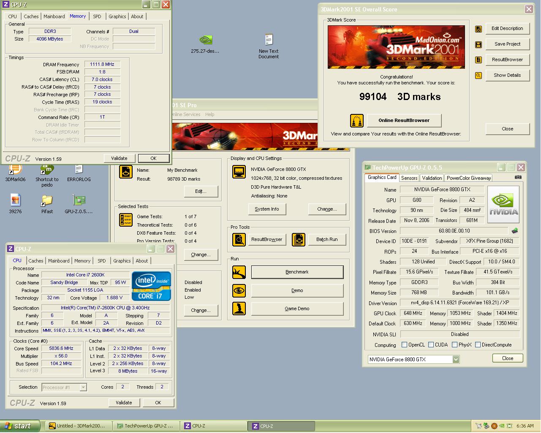Switch to Sensors tab in GPU-Z
Viewport: 541px width, 433px height.
(x=409, y=178)
